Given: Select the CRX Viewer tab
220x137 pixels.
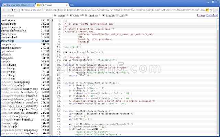Looking at the screenshot, I should pos(52,5).
